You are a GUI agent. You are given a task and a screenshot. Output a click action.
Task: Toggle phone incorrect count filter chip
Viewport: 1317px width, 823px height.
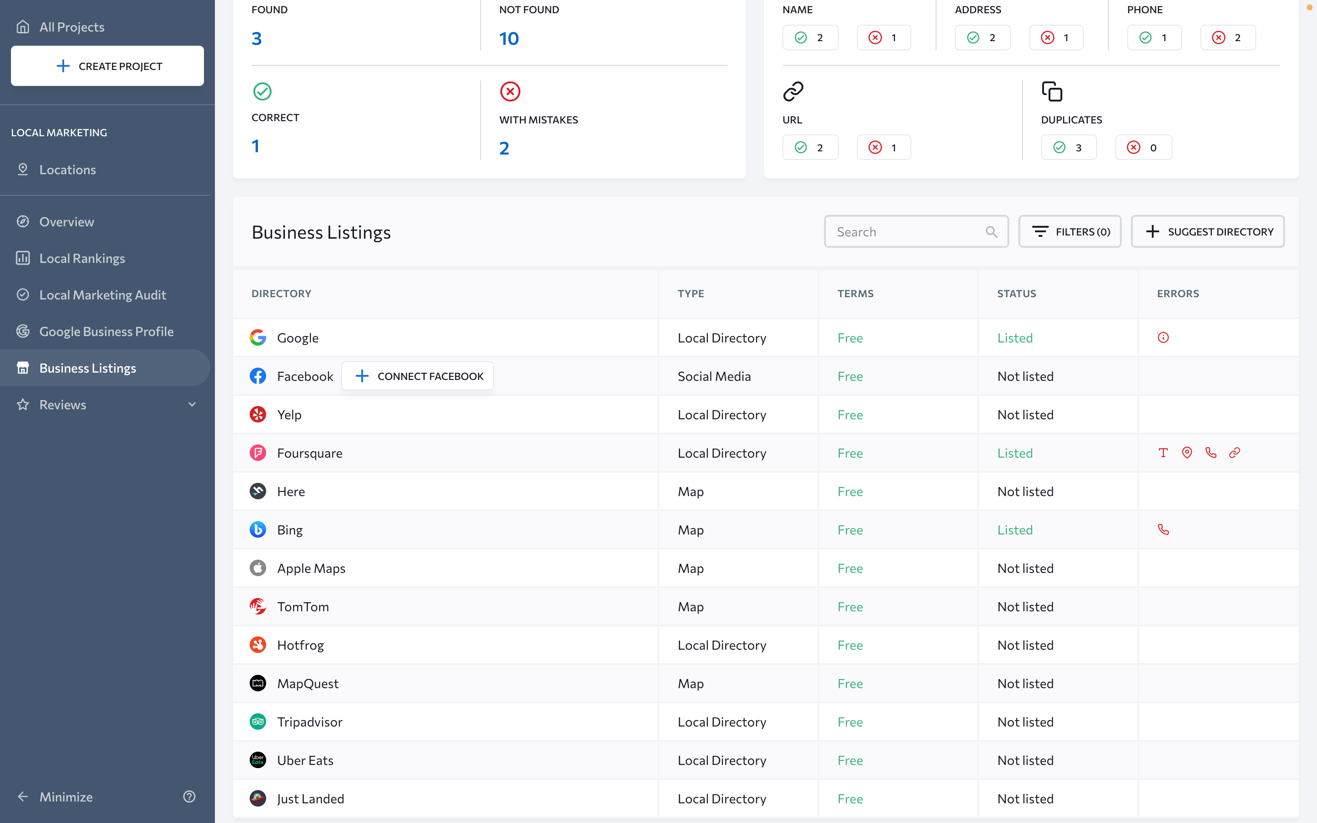(x=1228, y=37)
